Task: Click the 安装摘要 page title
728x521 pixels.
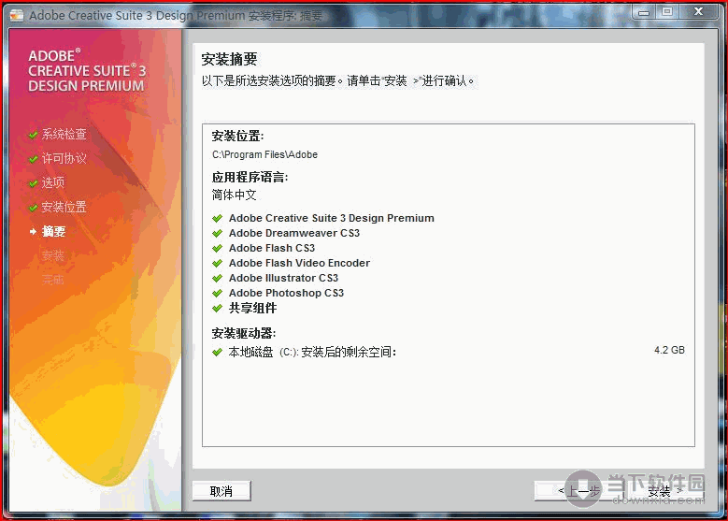Action: tap(229, 59)
